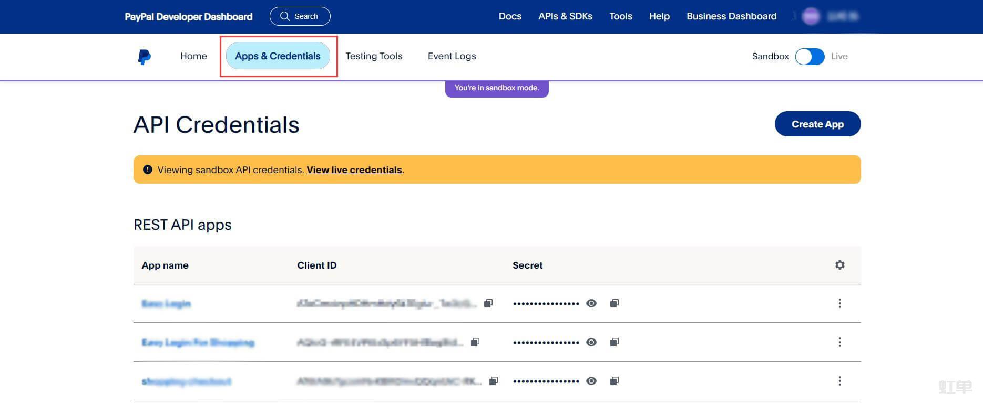This screenshot has height=404, width=983.
Task: Copy the Secret in first app row
Action: tap(615, 303)
